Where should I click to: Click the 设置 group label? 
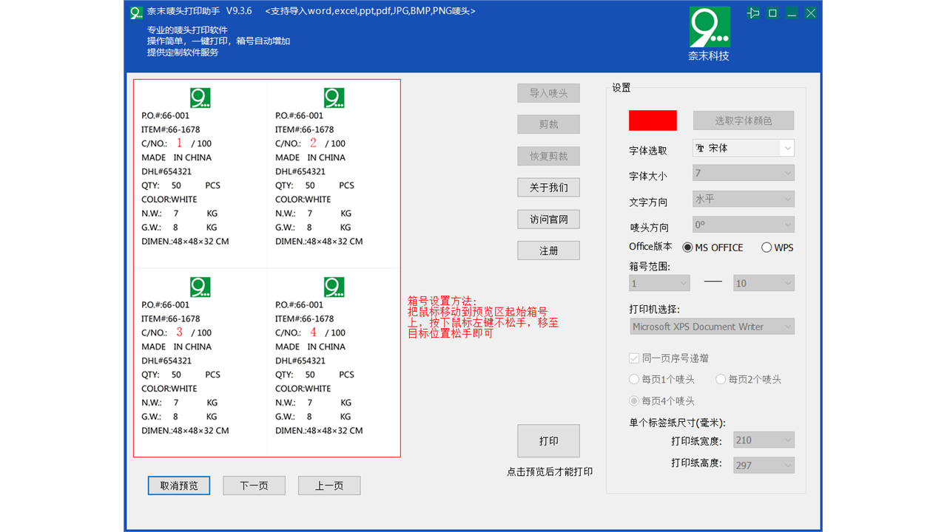621,87
